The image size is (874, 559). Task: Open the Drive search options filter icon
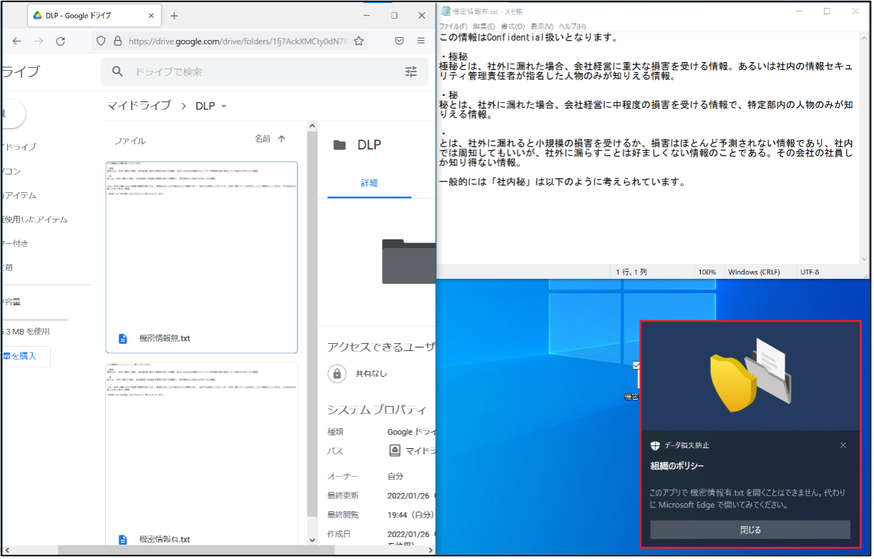point(411,71)
